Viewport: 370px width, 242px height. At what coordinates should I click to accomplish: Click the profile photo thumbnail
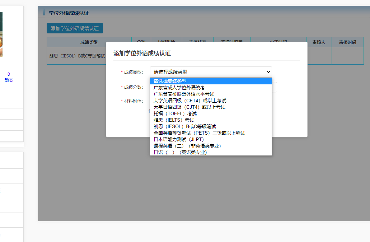click(x=1, y=34)
